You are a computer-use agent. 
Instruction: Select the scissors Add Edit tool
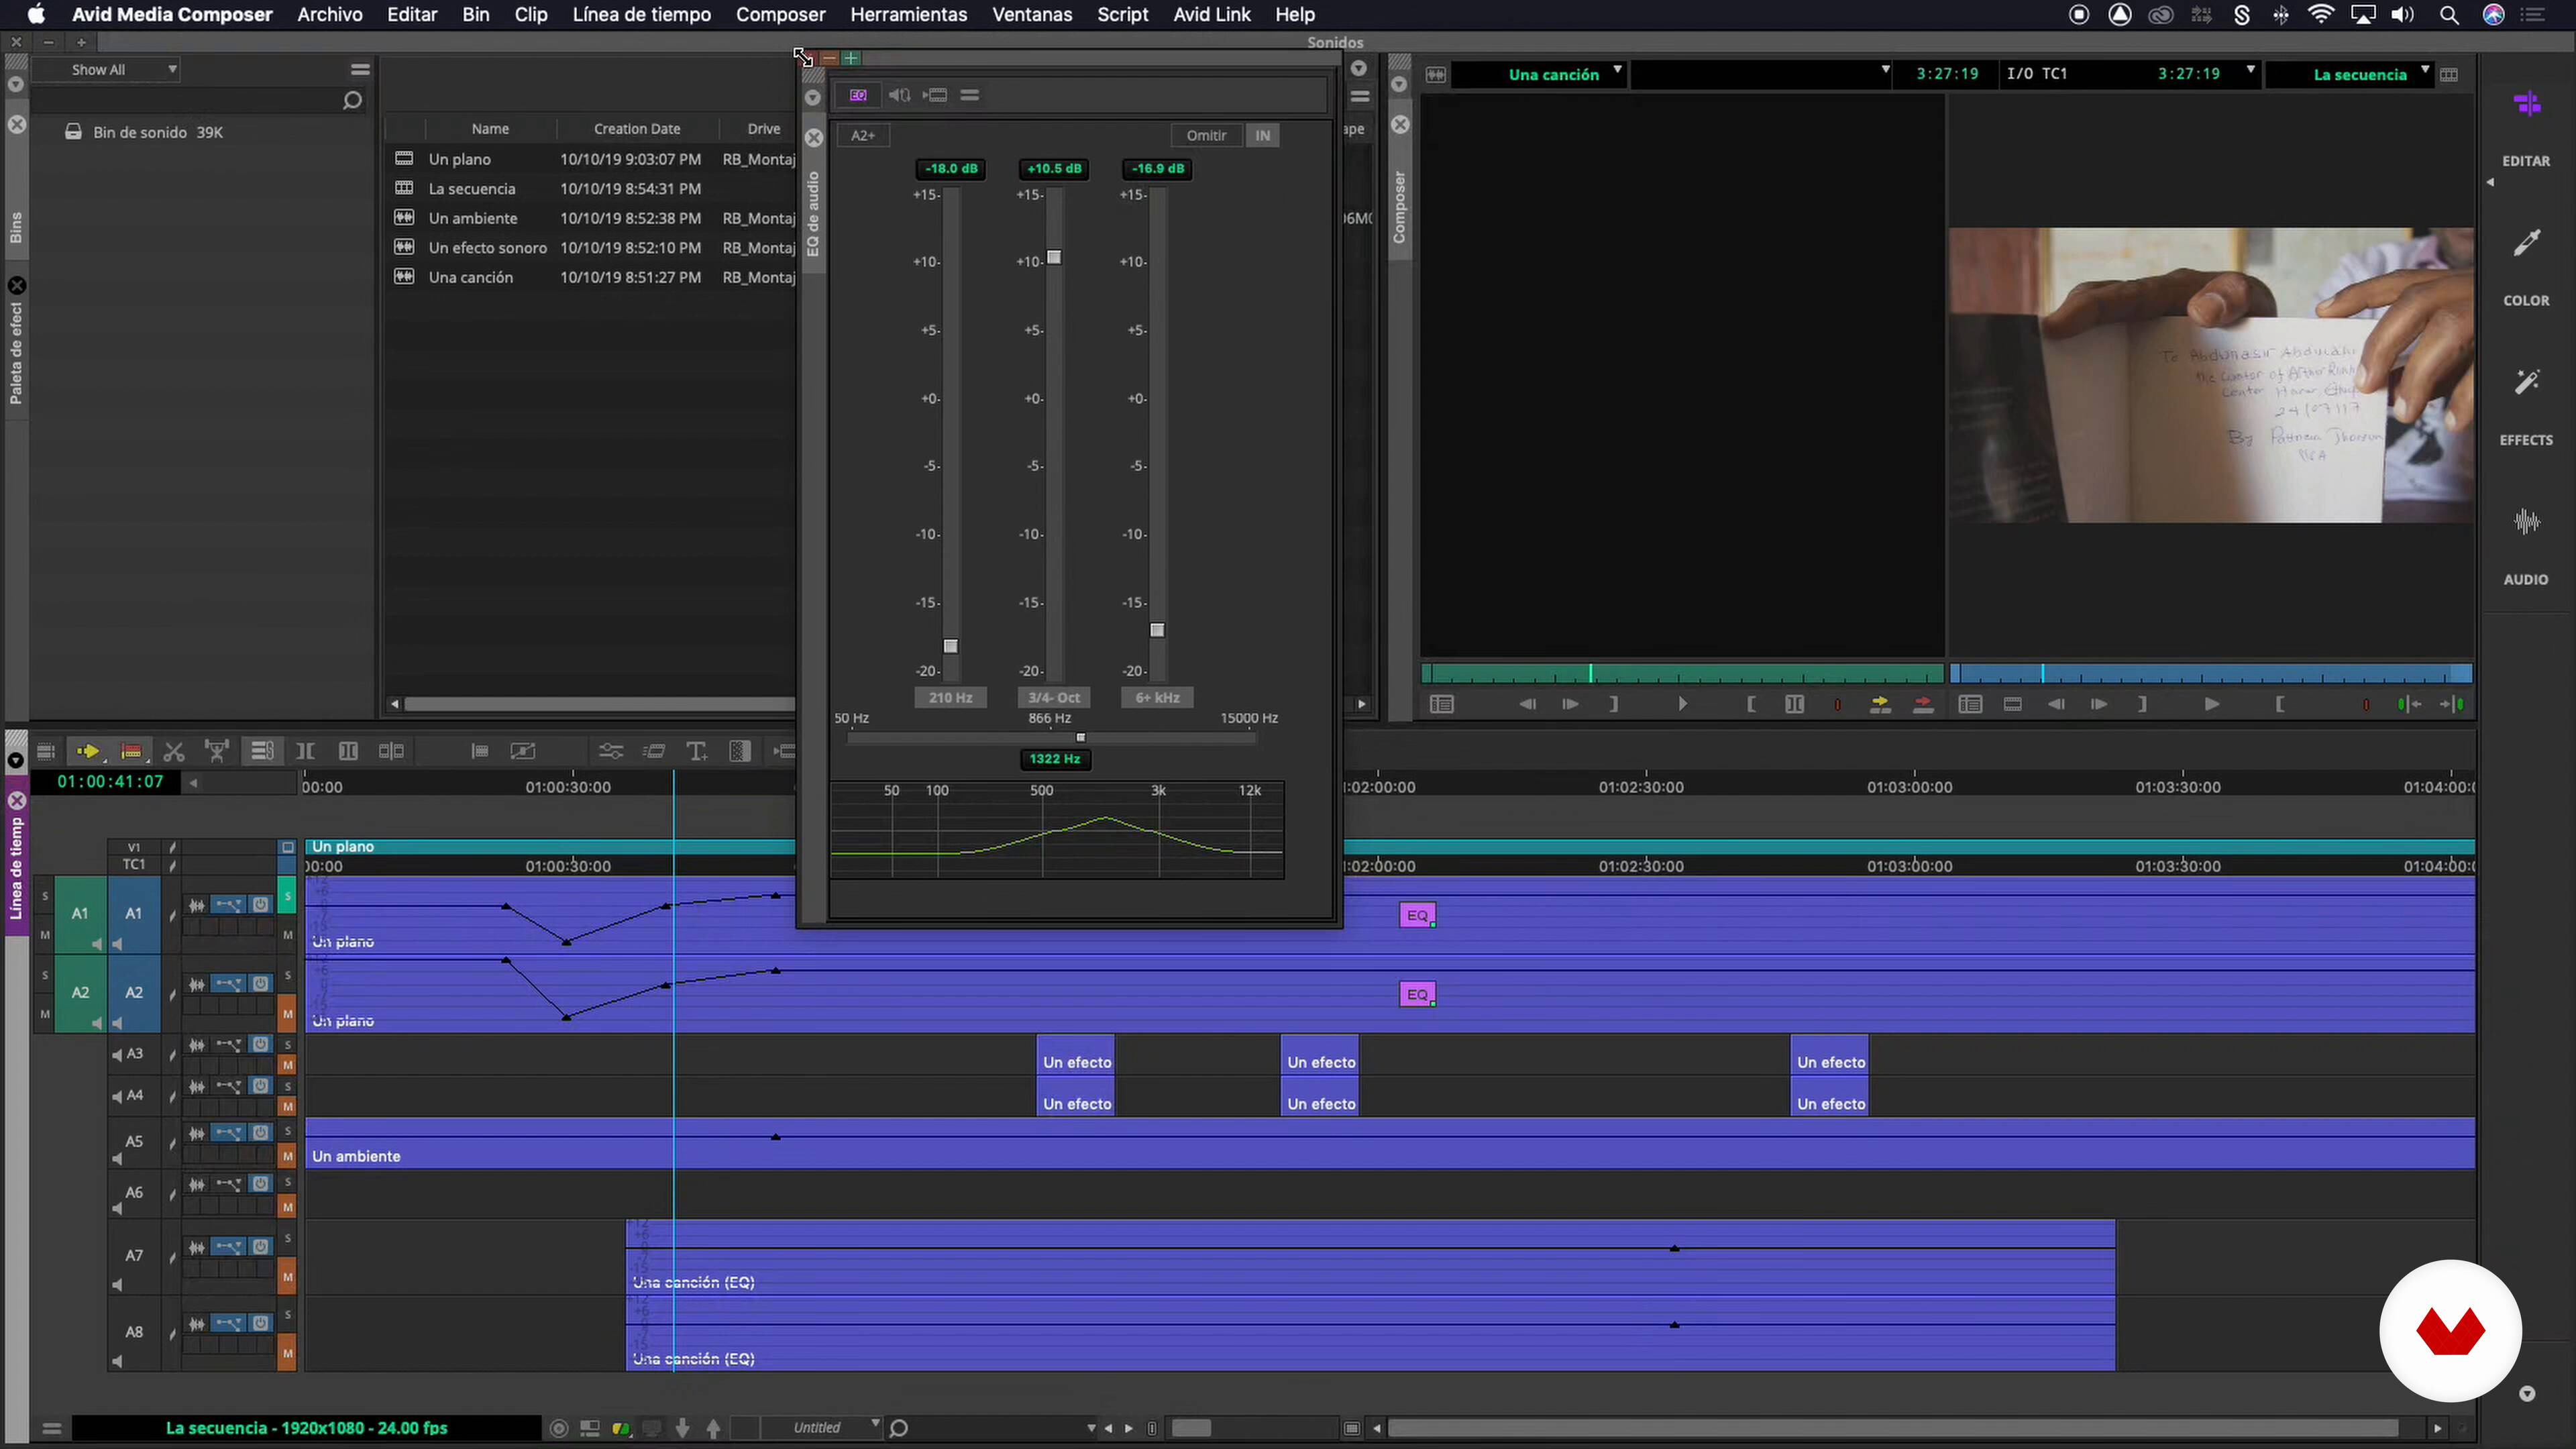(x=174, y=751)
